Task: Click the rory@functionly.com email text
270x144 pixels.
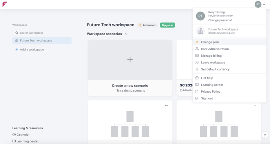Action: pyautogui.click(x=221, y=16)
